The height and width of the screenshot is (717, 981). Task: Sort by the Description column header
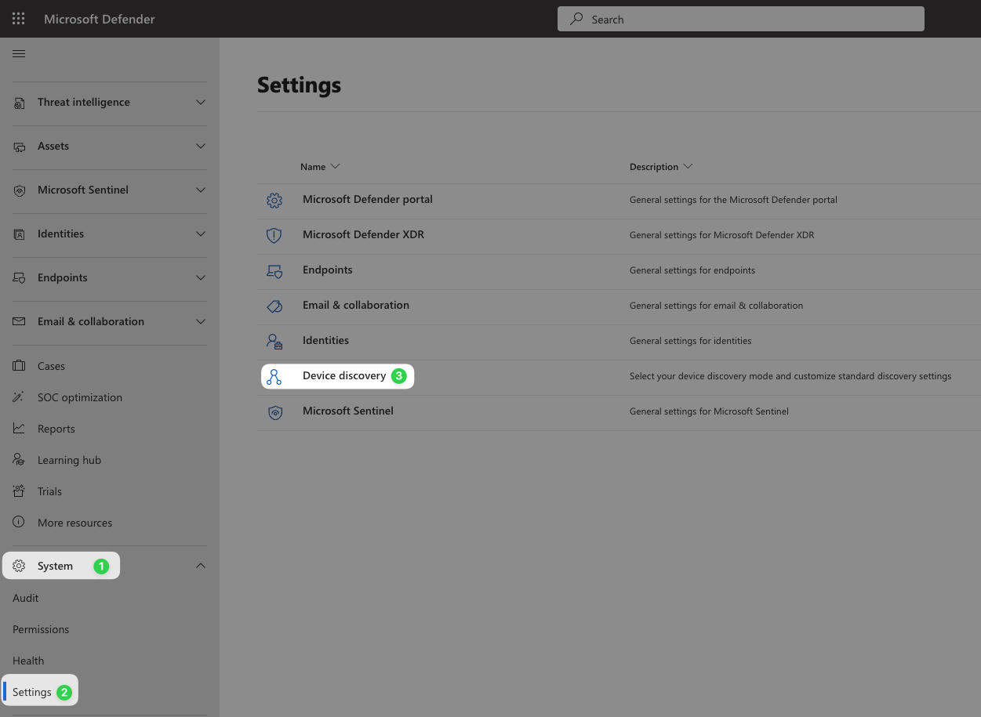661,167
